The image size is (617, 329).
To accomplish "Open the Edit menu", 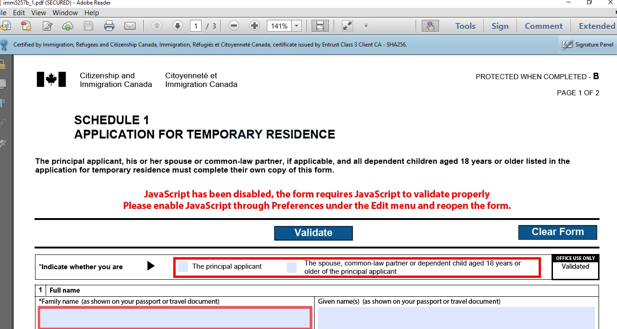I will point(19,12).
